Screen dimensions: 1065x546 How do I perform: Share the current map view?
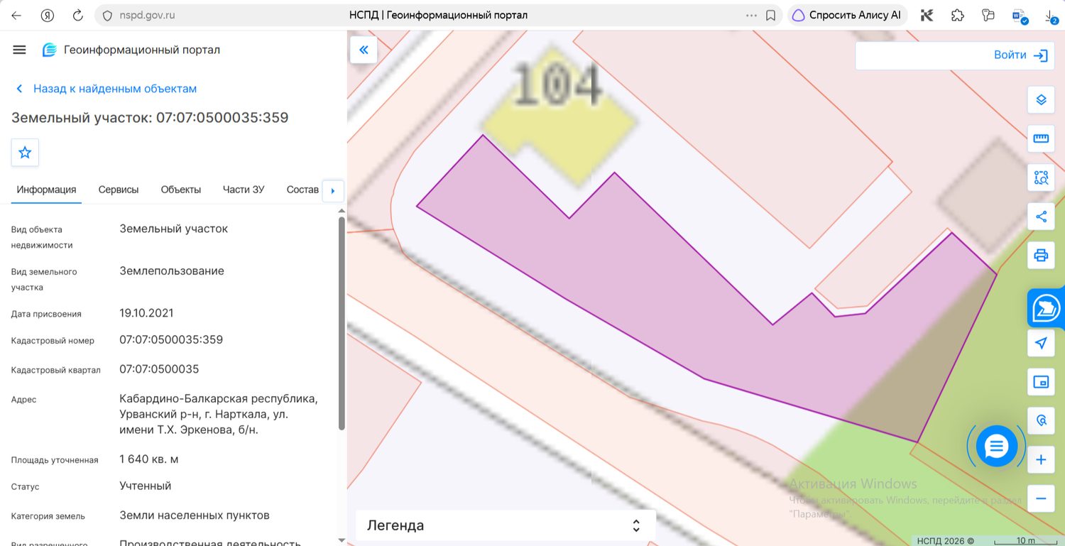tap(1041, 217)
